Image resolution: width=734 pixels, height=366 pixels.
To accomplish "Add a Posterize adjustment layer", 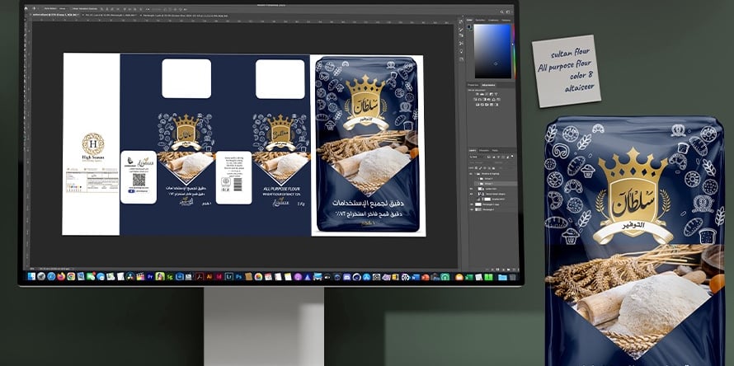I will coord(482,105).
